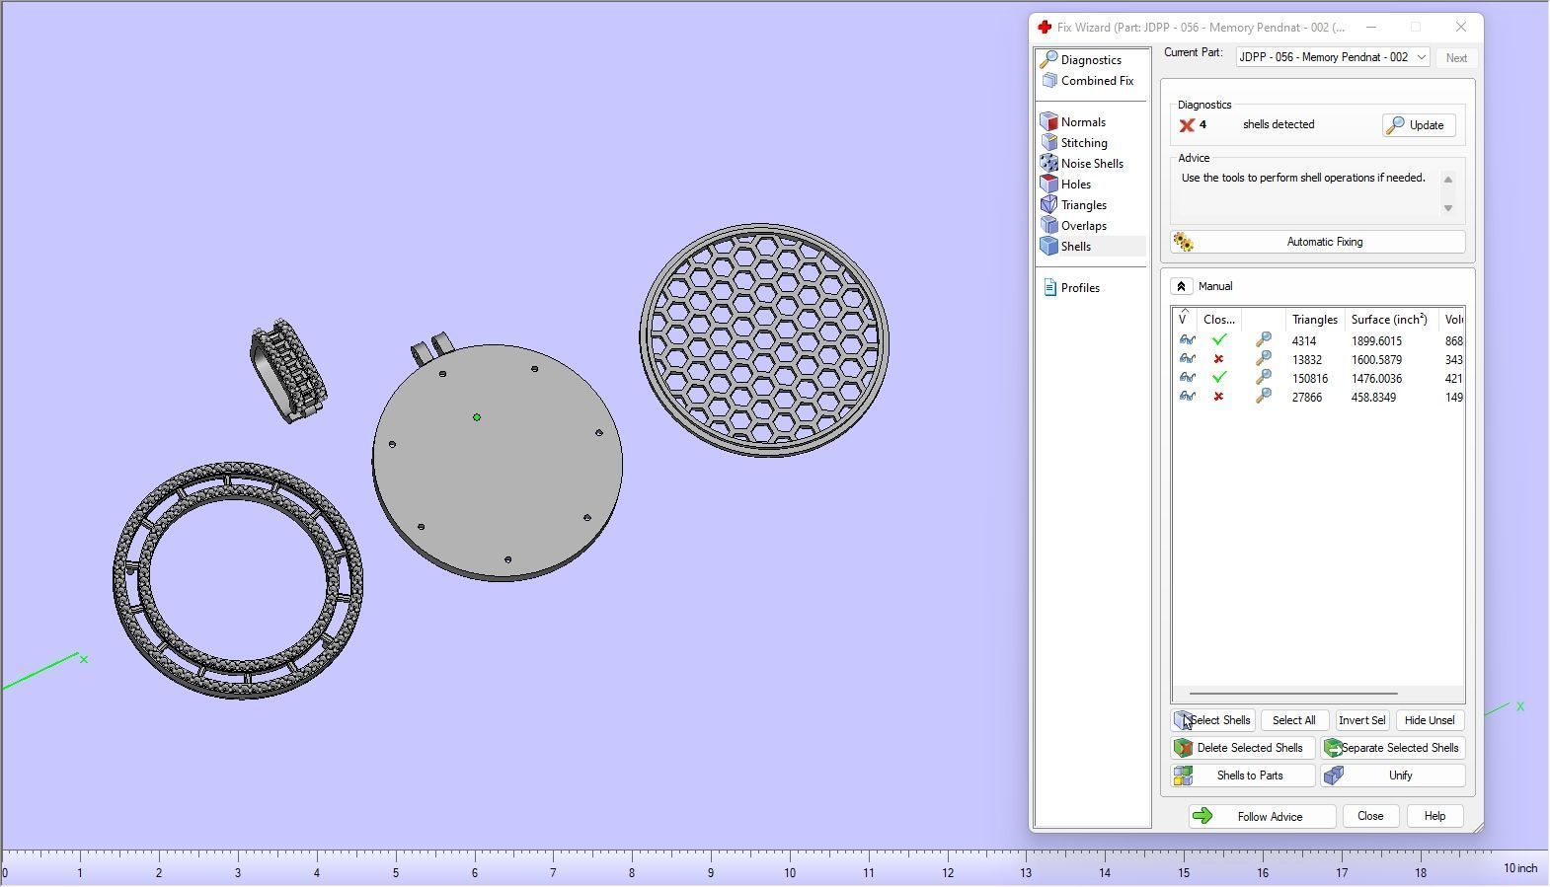Click Invert Sel button

click(1362, 720)
